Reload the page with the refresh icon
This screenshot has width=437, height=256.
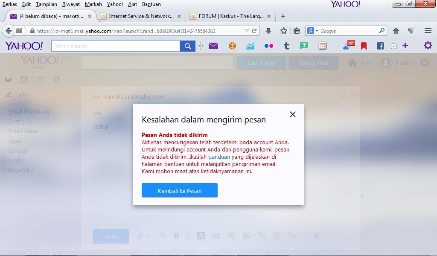tap(254, 31)
